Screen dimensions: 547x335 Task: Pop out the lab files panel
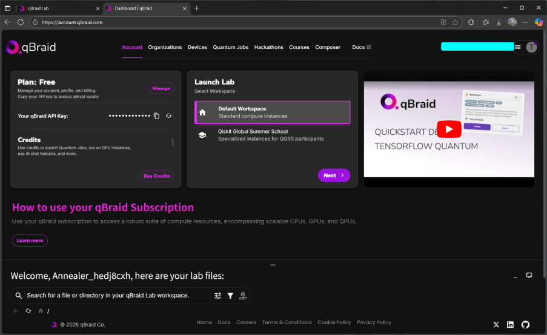(529, 276)
